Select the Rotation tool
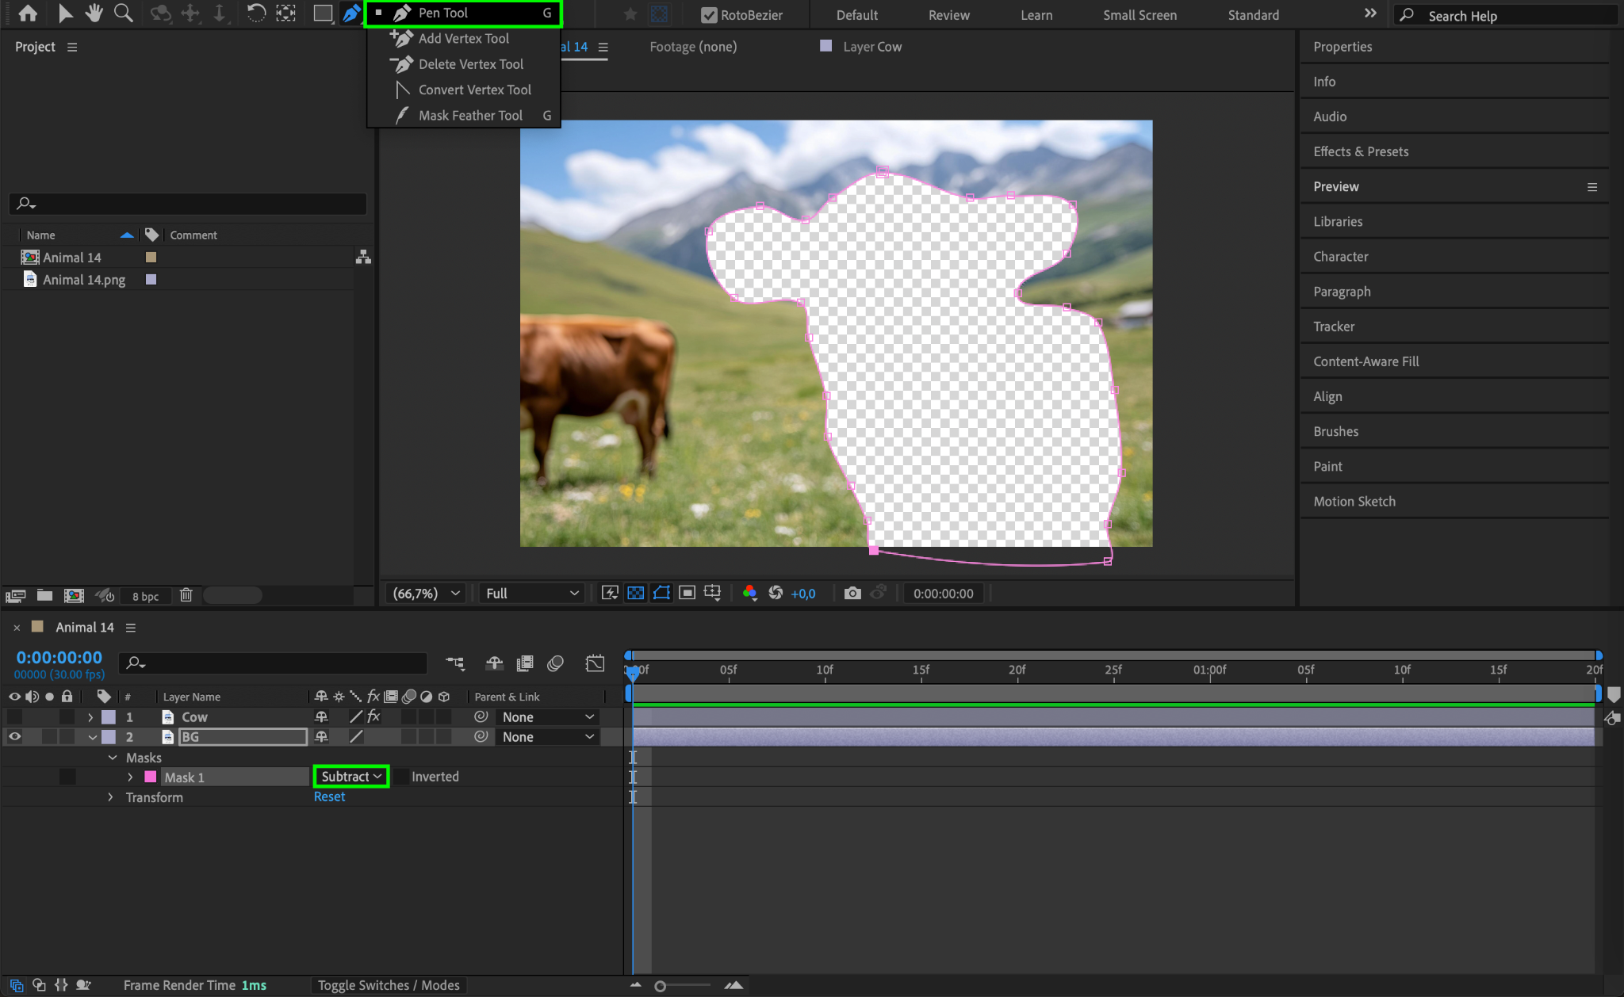1624x997 pixels. [x=255, y=13]
